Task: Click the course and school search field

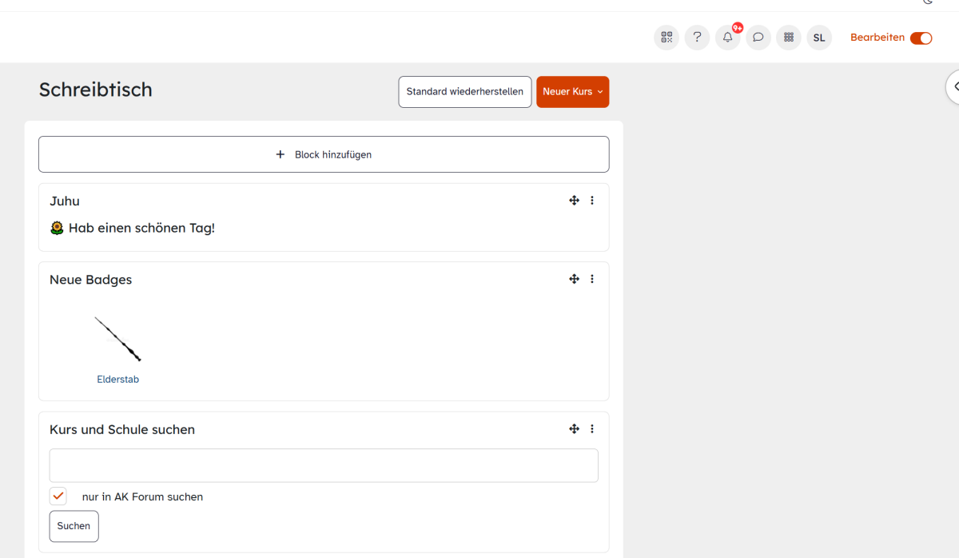Action: coord(324,465)
